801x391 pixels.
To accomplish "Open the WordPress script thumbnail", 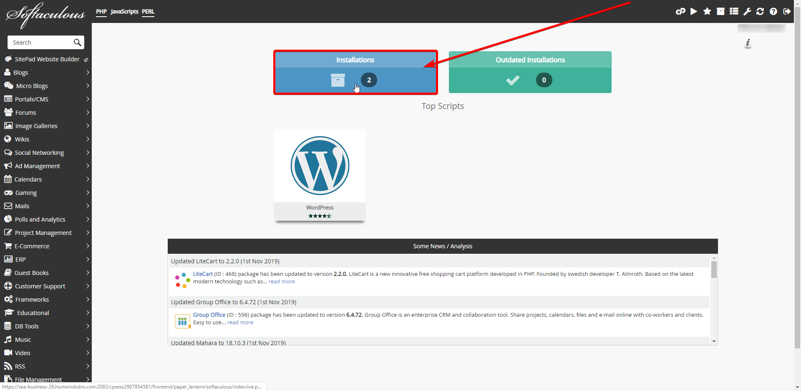I will pyautogui.click(x=320, y=166).
